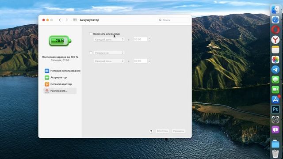Viewport: 283px width, 159px height.
Task: Click the Расписание calendar icon
Action: coord(47,91)
